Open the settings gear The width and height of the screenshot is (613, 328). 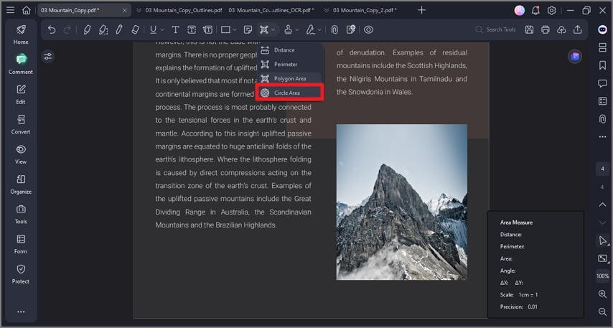(x=551, y=11)
